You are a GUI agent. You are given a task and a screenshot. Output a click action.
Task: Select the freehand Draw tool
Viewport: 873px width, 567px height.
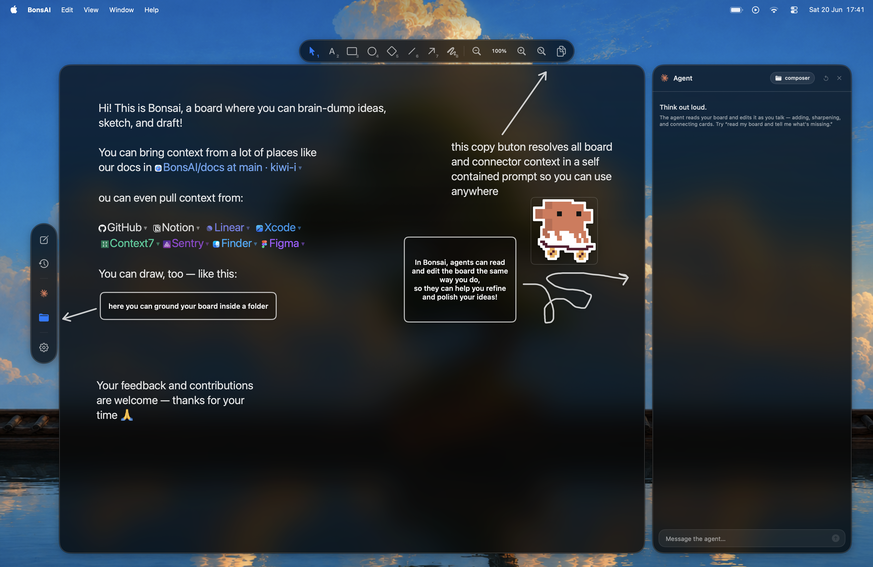point(452,51)
